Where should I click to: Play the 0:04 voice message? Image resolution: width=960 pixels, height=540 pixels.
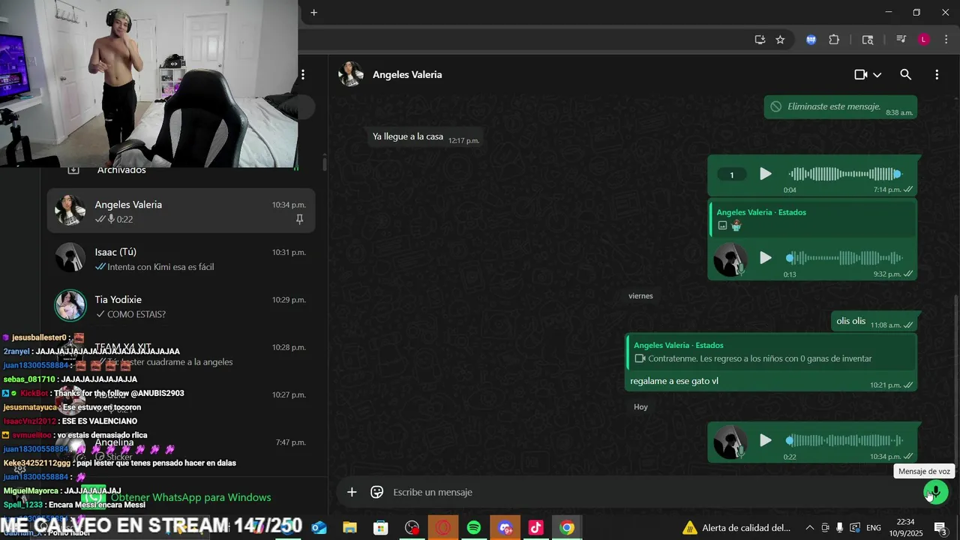tap(765, 174)
